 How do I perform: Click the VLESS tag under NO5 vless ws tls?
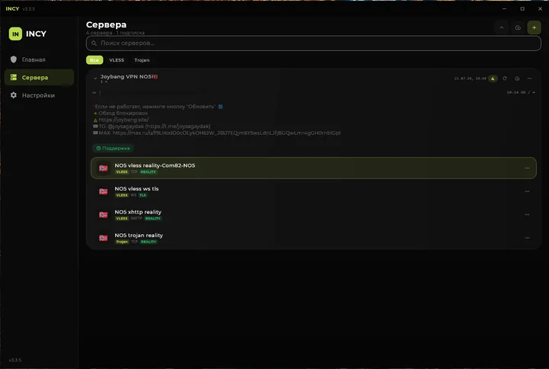[x=122, y=195]
